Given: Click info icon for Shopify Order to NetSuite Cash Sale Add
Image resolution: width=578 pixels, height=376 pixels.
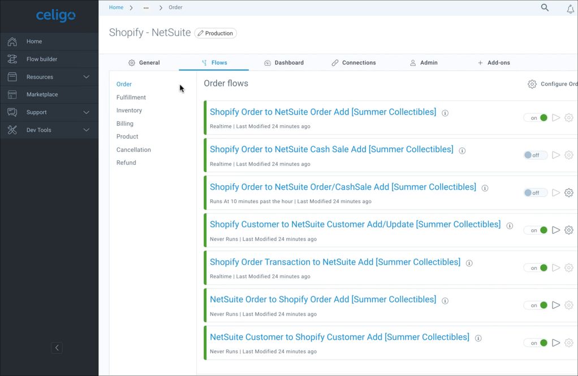Looking at the screenshot, I should 462,151.
